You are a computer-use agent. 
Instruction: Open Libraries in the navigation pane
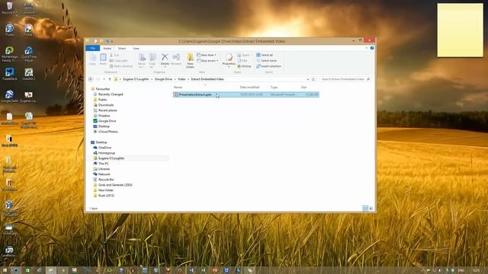[104, 169]
